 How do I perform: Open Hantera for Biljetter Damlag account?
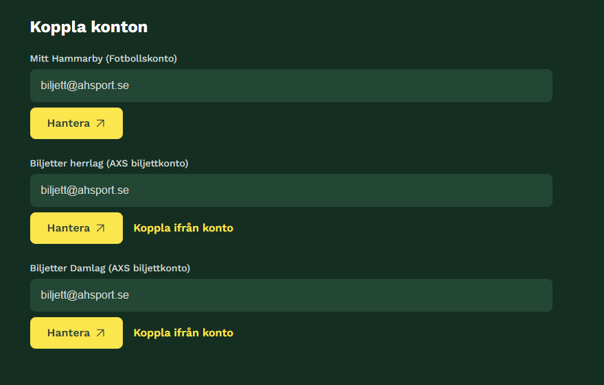[x=76, y=333]
